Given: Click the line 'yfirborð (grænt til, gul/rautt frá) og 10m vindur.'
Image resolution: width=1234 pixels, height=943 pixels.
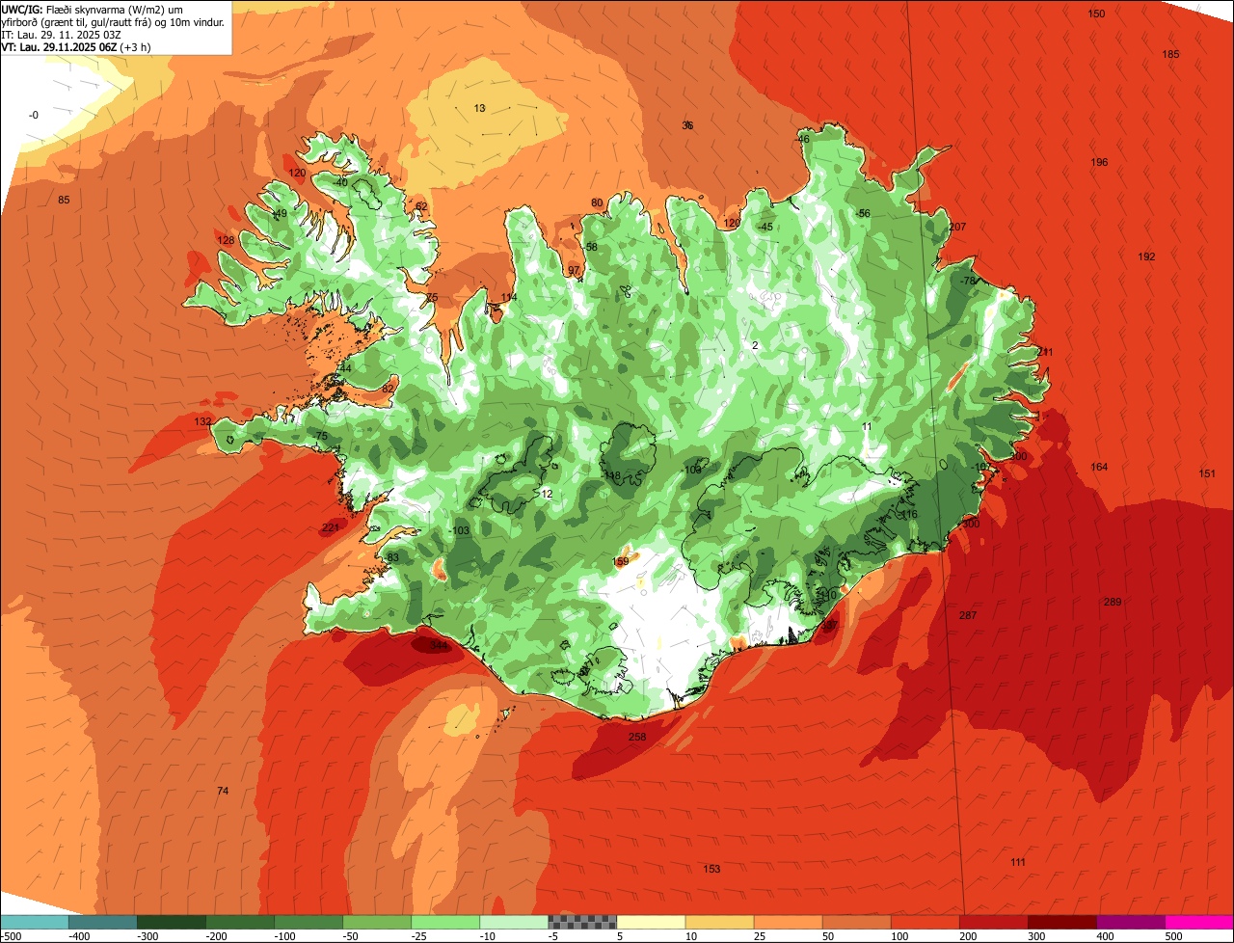Looking at the screenshot, I should (113, 21).
